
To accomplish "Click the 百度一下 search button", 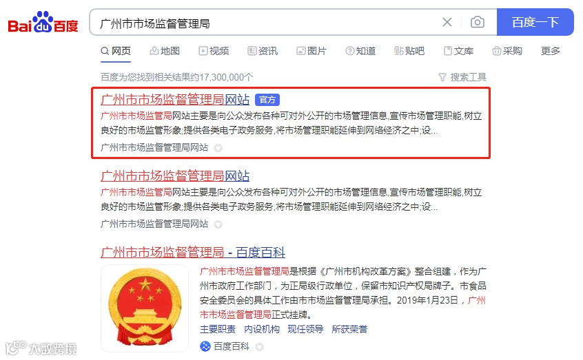I will point(535,22).
